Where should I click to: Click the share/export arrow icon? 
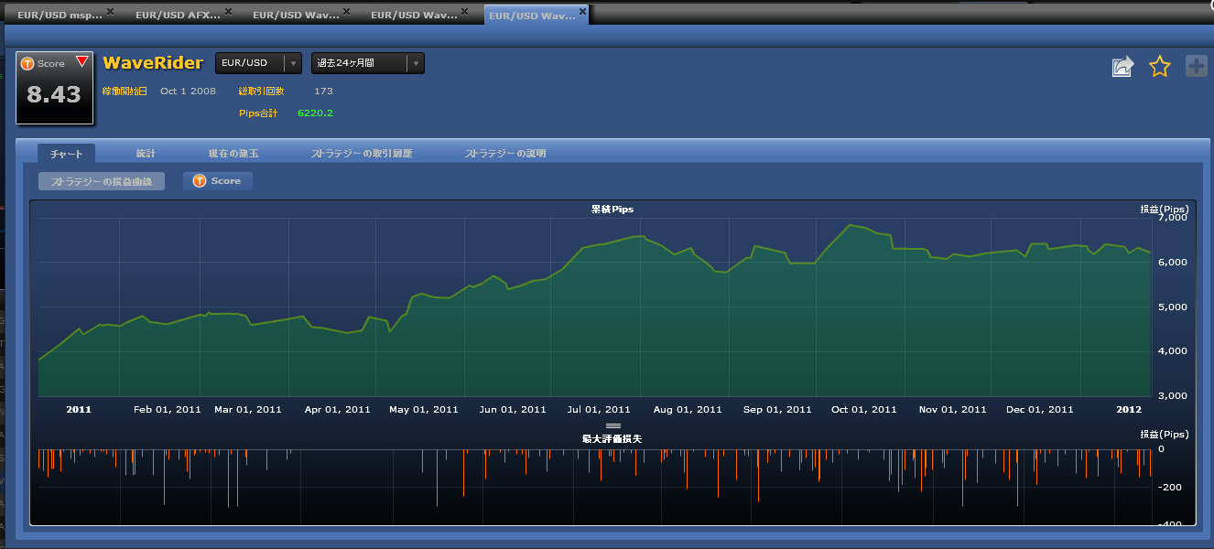pos(1122,66)
